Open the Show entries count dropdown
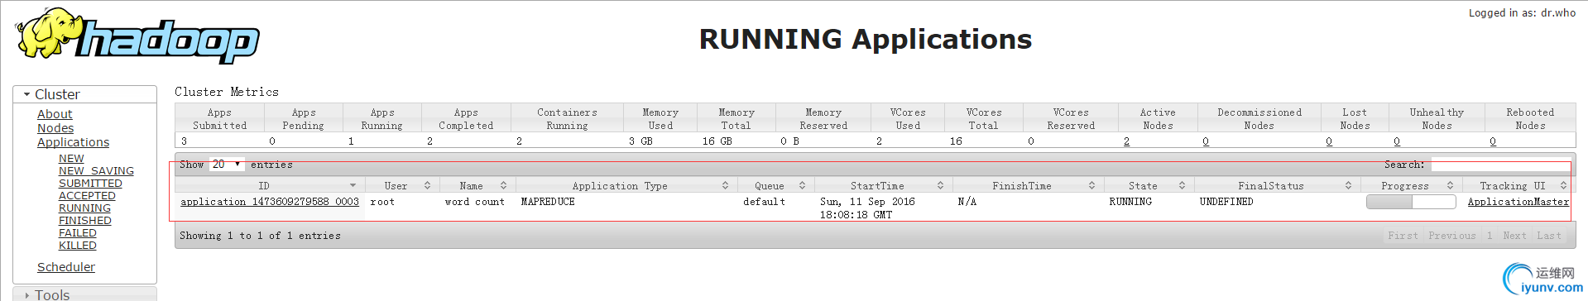 (x=227, y=164)
